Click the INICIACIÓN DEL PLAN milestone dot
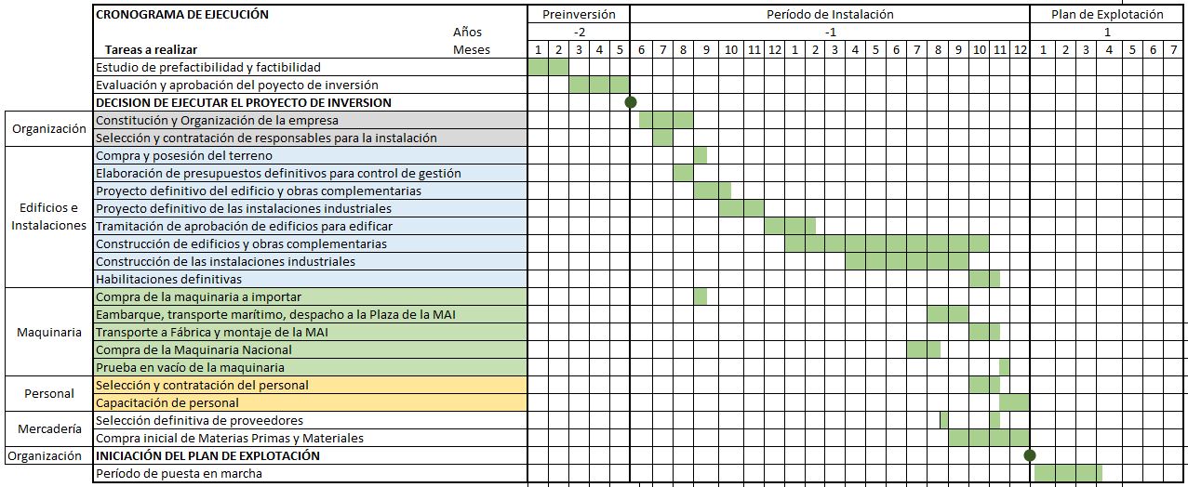This screenshot has height=487, width=1188. 1030,455
